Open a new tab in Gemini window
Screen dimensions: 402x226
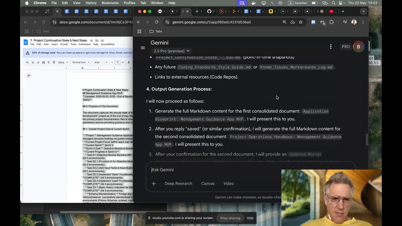[343, 11]
